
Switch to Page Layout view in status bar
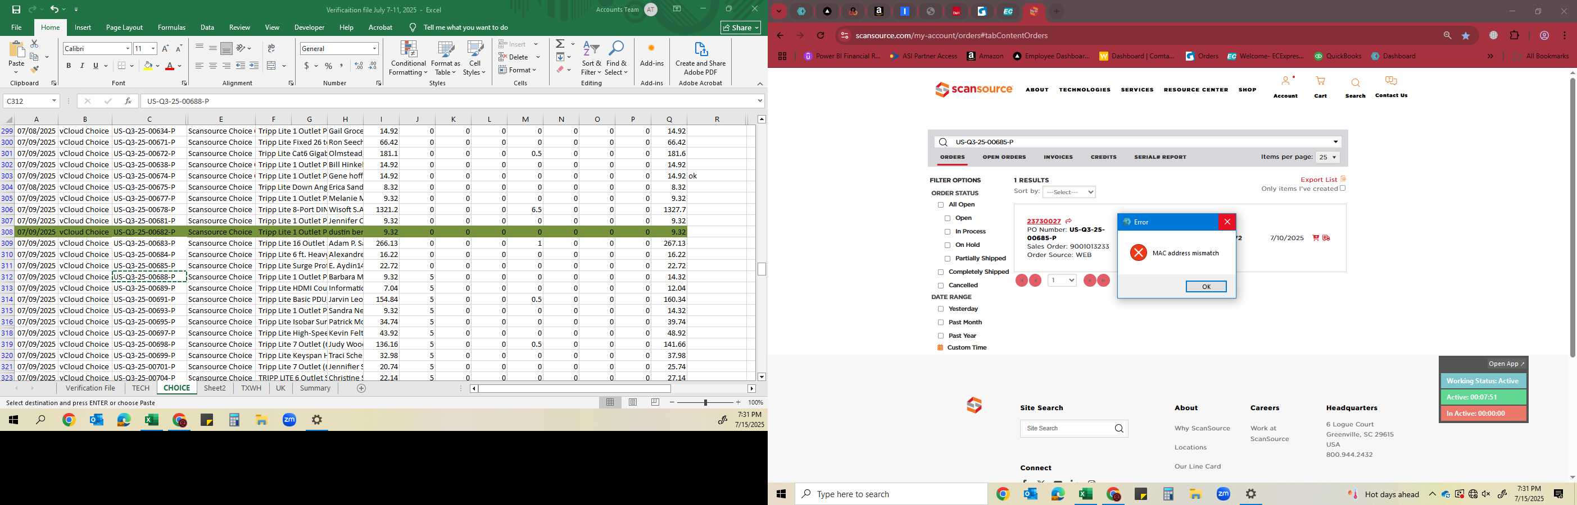(x=633, y=402)
